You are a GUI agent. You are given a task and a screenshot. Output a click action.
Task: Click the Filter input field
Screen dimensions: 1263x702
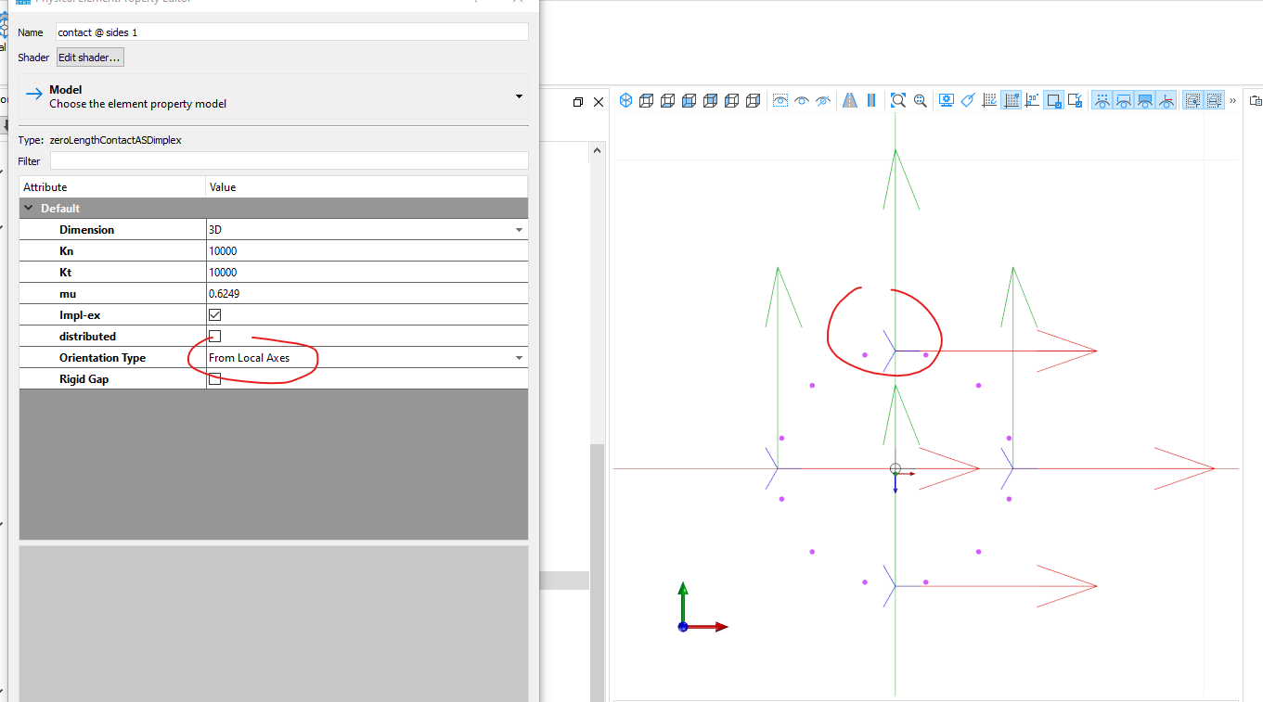[x=289, y=161]
